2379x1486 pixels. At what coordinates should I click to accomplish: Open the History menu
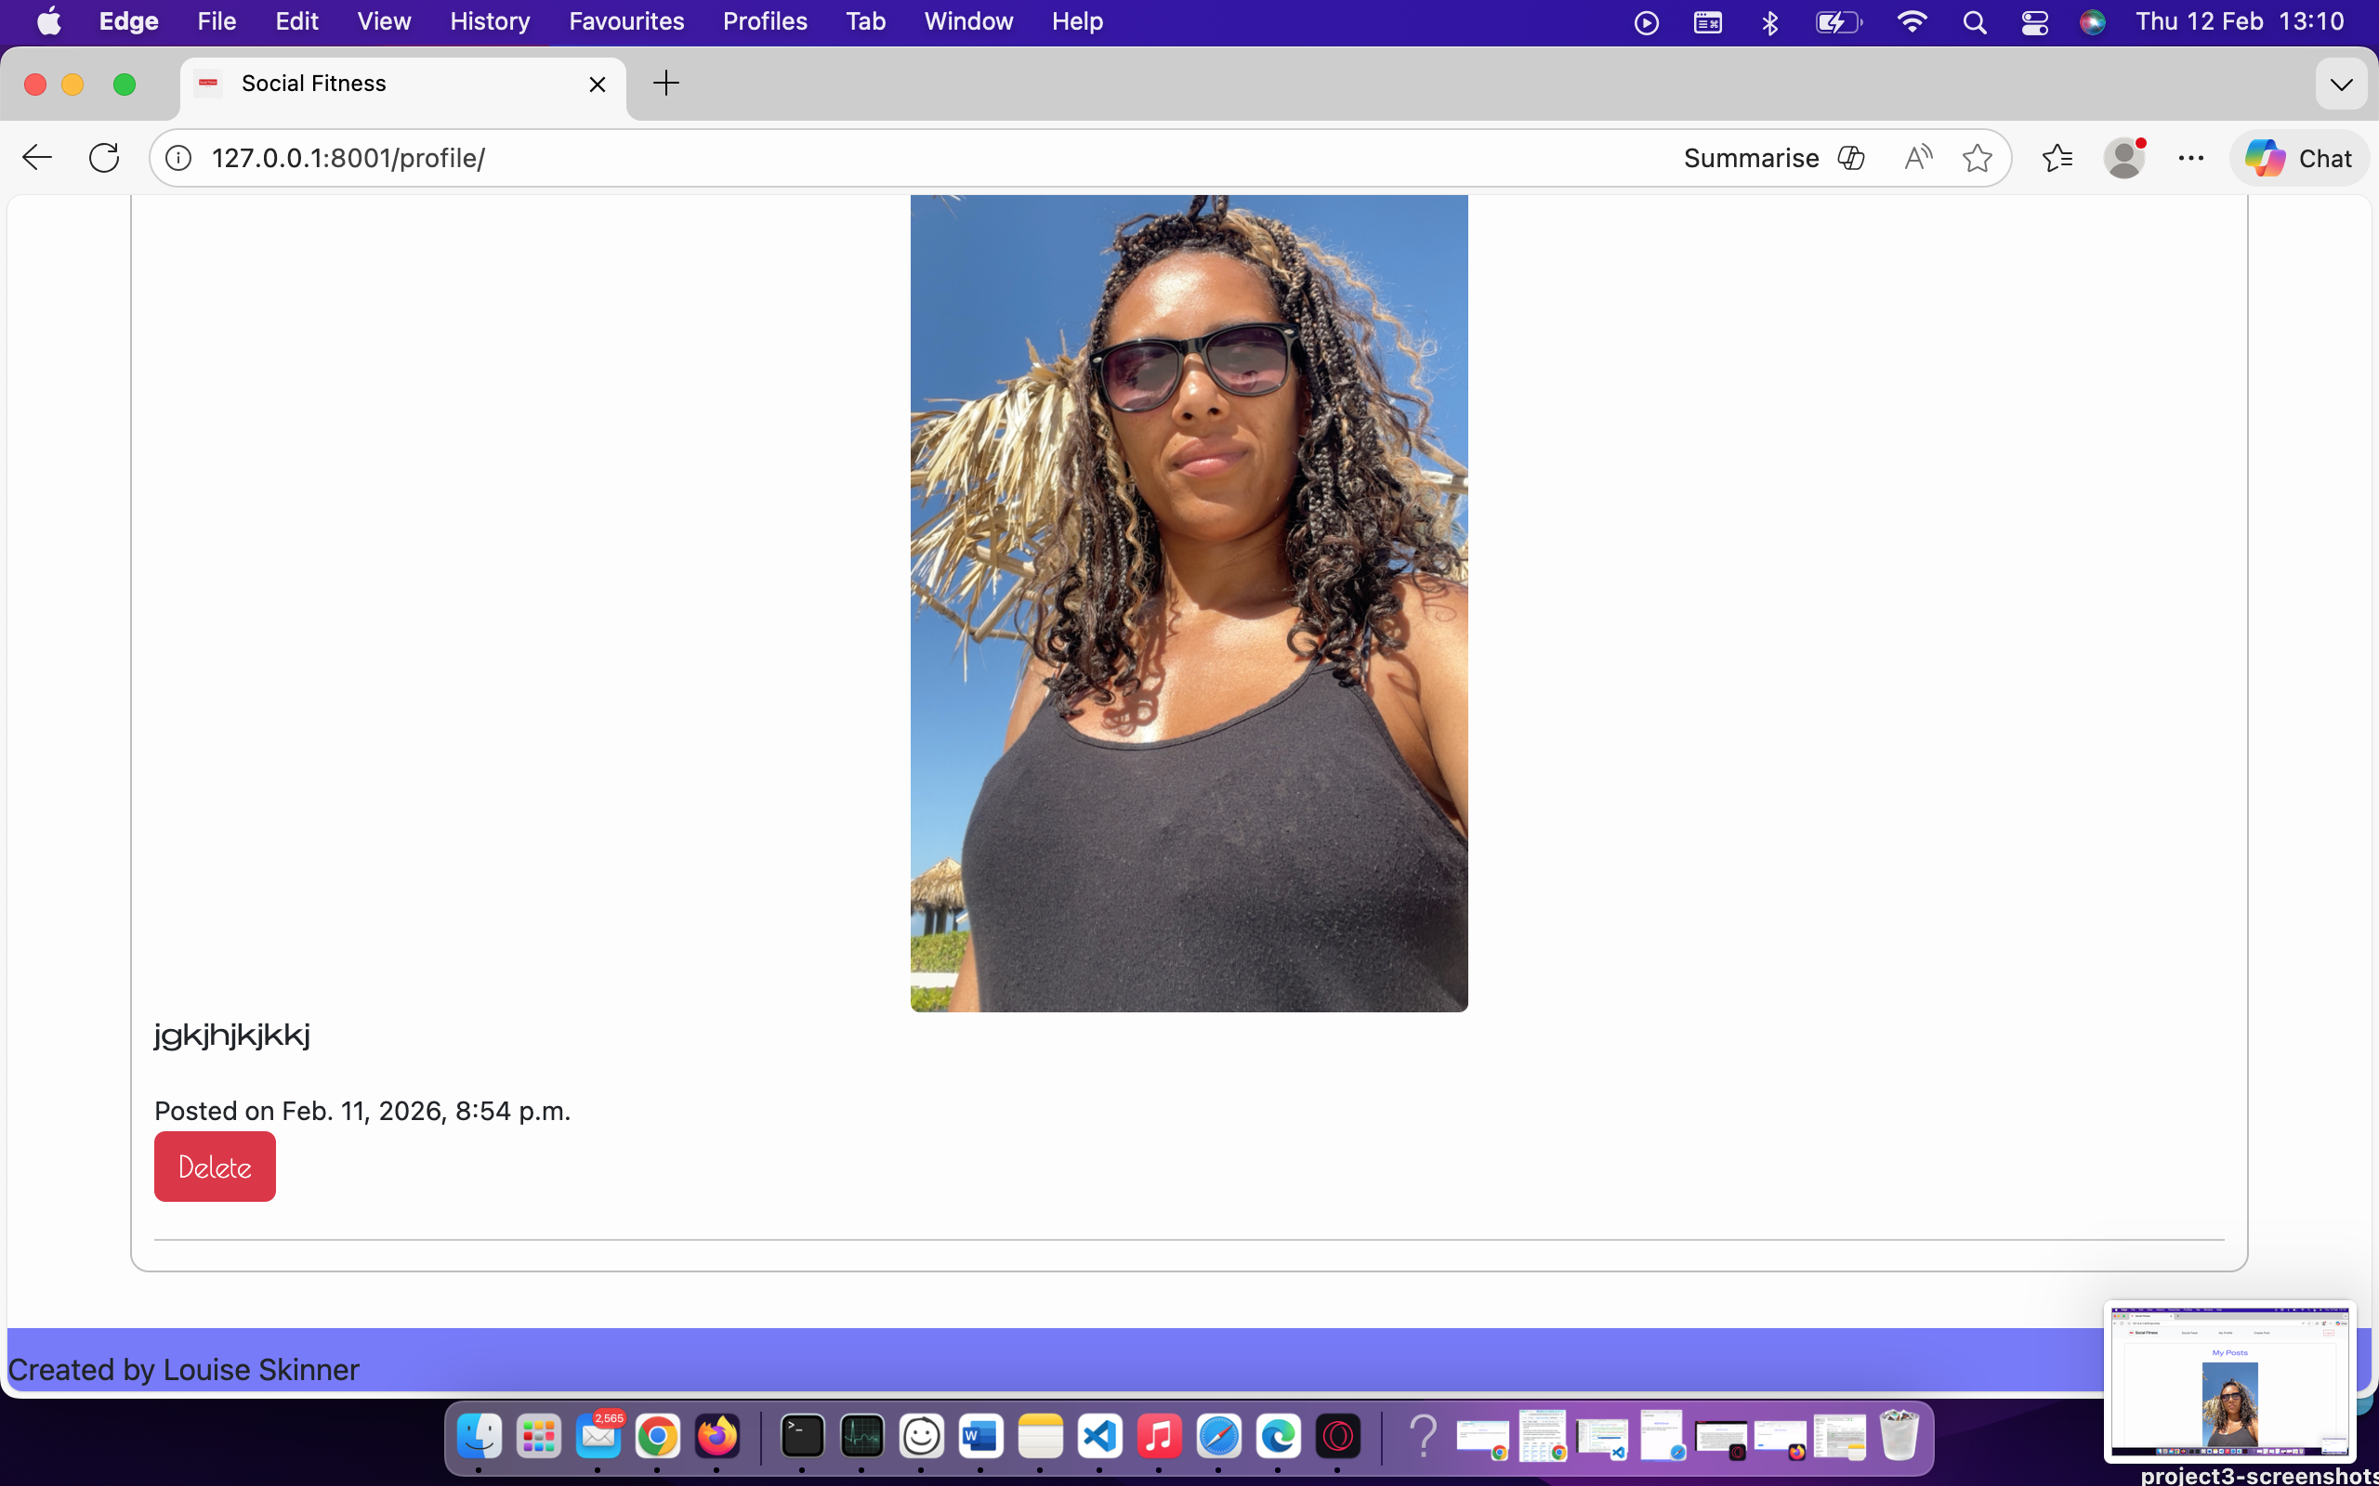pos(489,20)
